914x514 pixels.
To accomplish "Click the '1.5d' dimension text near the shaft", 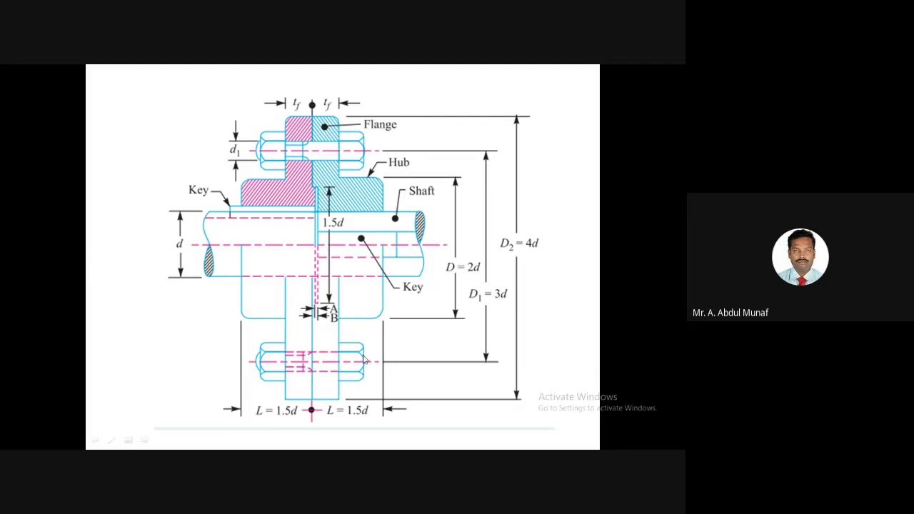I will 333,223.
